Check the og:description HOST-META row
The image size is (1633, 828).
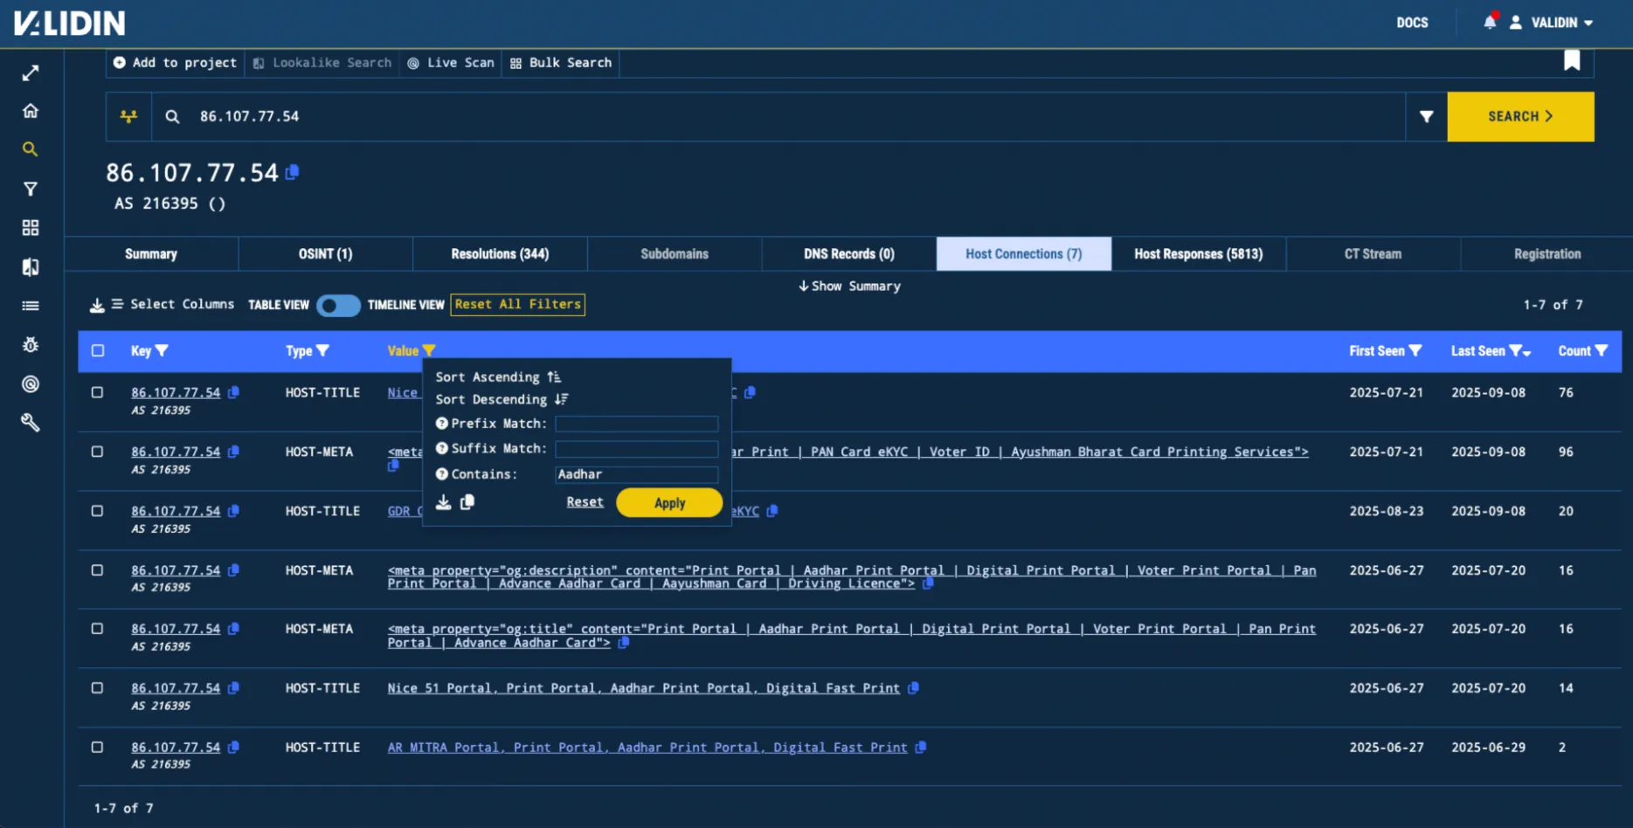[98, 570]
